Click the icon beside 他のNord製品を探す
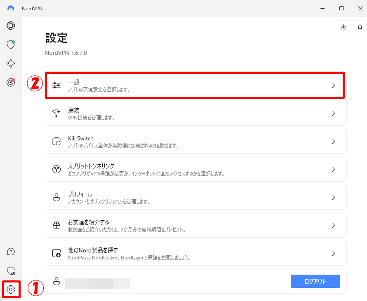367x301 pixels. pyautogui.click(x=56, y=253)
